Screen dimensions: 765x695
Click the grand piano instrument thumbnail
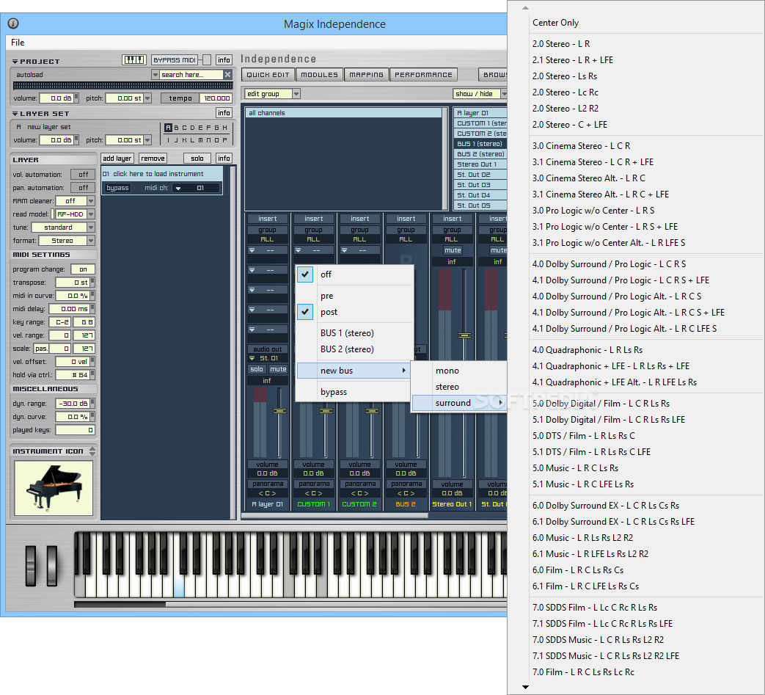[x=54, y=488]
